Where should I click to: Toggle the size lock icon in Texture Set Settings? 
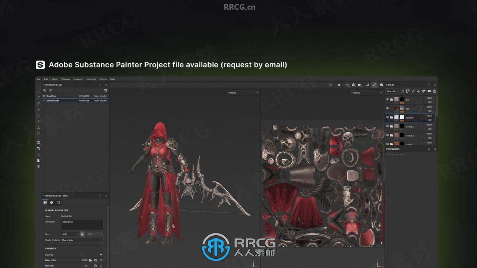82,234
